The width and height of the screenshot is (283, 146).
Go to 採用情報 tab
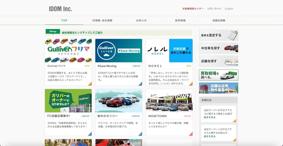pyautogui.click(x=180, y=21)
